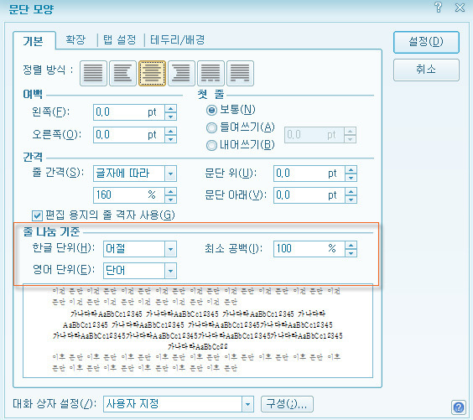Click the 최소 공백(I) 100 % field
The image size is (473, 420).
click(x=309, y=249)
